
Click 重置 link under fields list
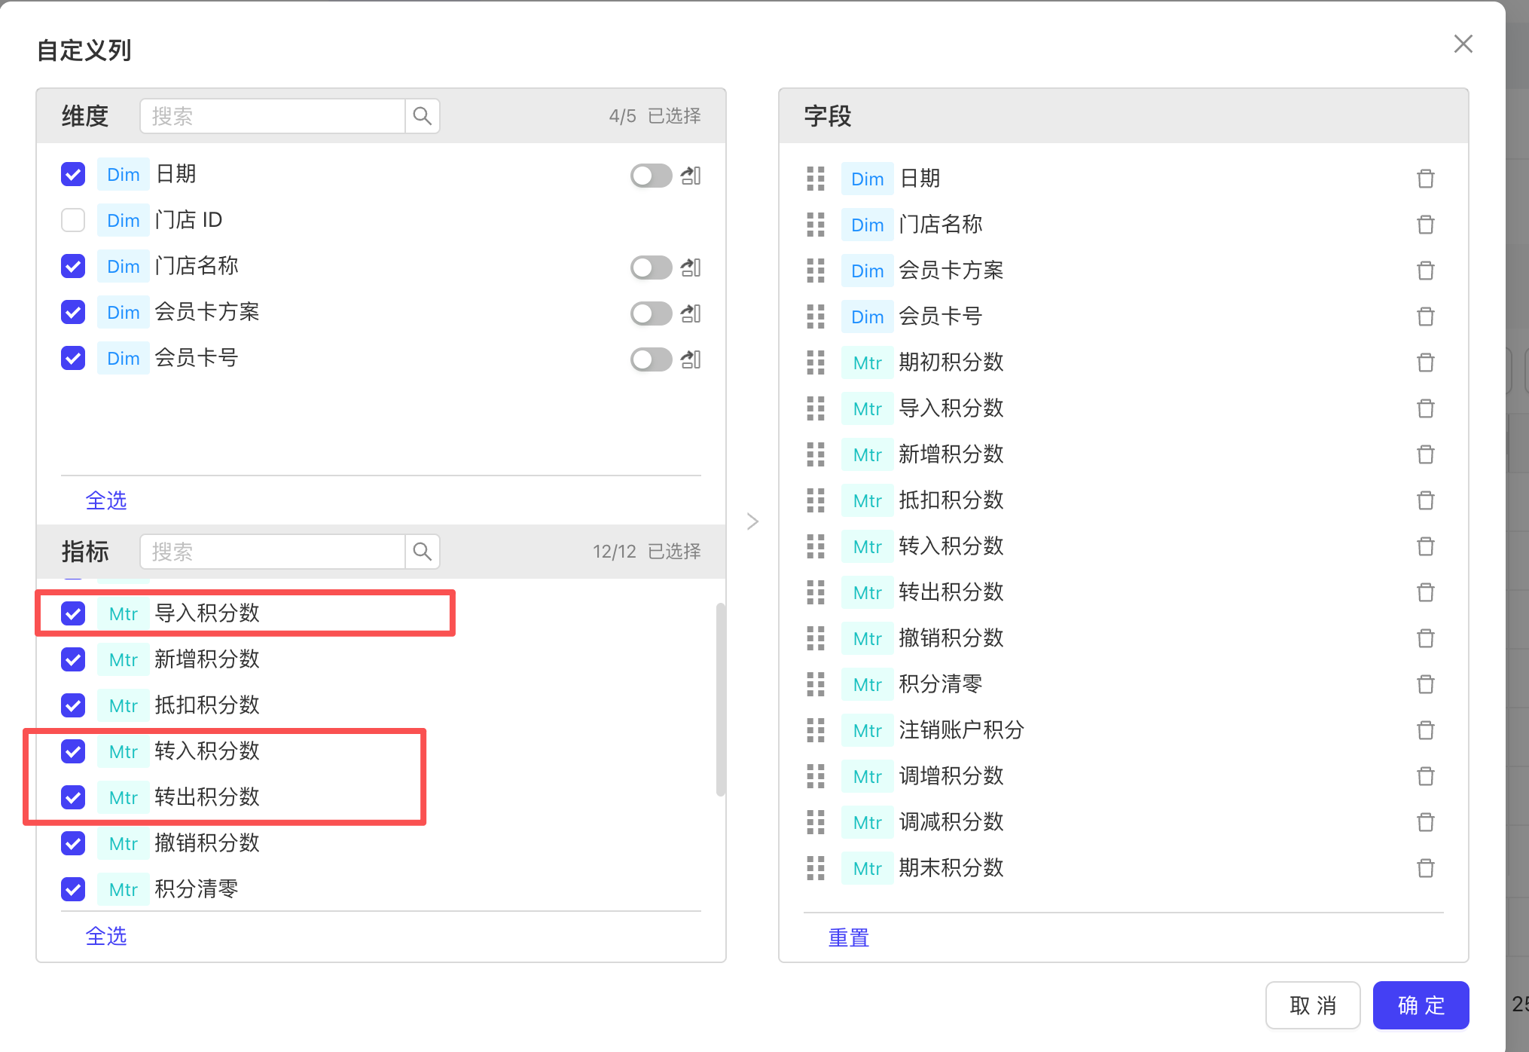pyautogui.click(x=849, y=937)
